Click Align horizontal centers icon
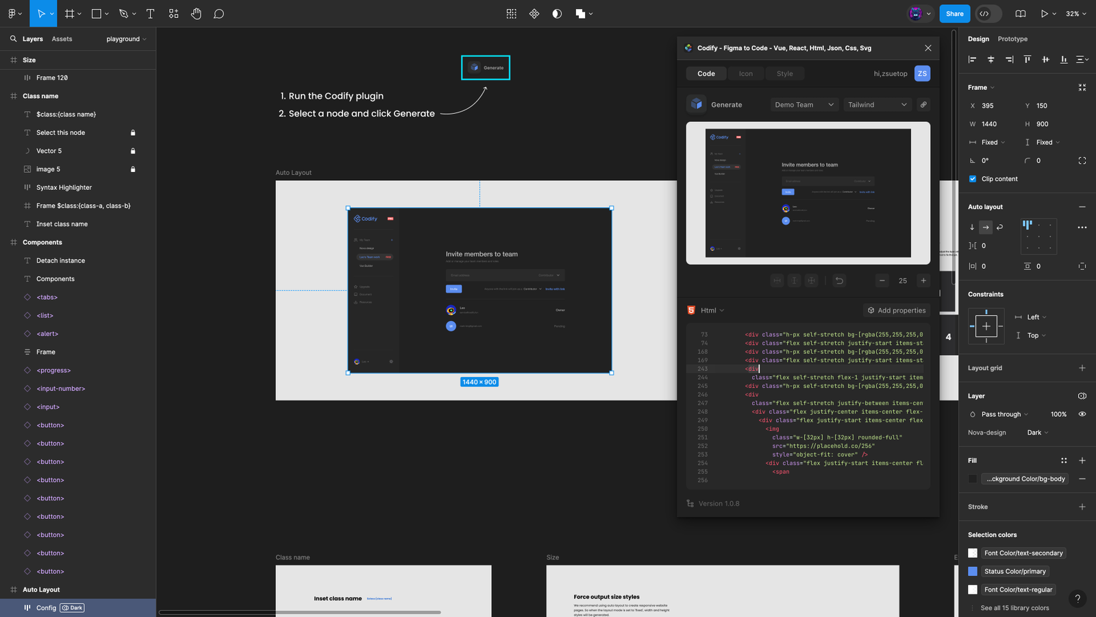This screenshot has width=1096, height=617. pyautogui.click(x=991, y=60)
